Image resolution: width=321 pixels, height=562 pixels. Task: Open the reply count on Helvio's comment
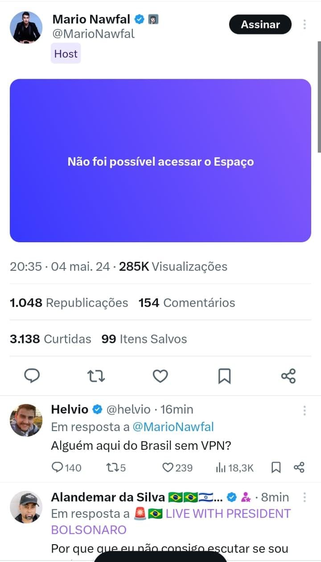(67, 468)
